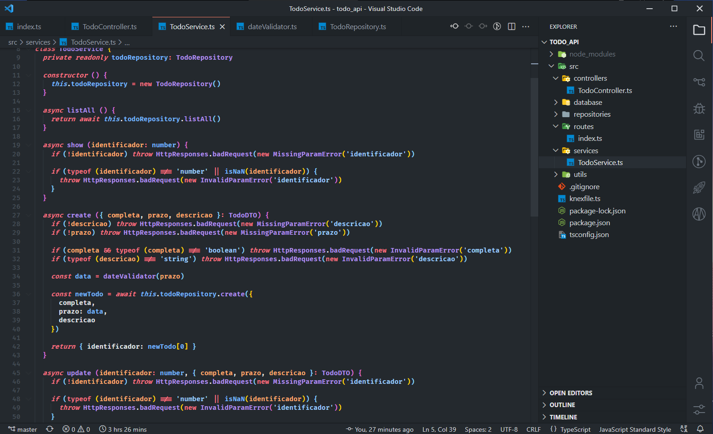Split the editor to the right

point(511,26)
